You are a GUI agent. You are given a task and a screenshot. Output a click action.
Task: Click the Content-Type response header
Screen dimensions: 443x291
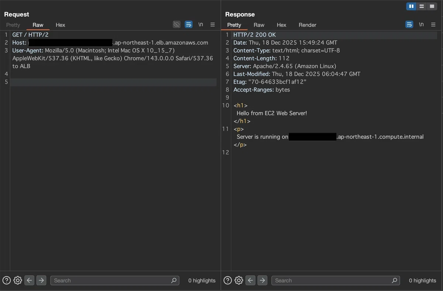click(x=287, y=50)
